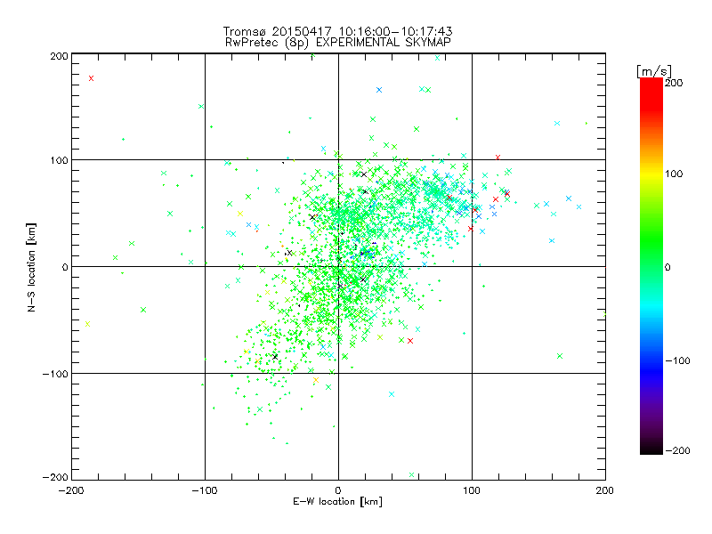The image size is (712, 534).
Task: Click the x-axis tick label '-100'
Action: (205, 490)
